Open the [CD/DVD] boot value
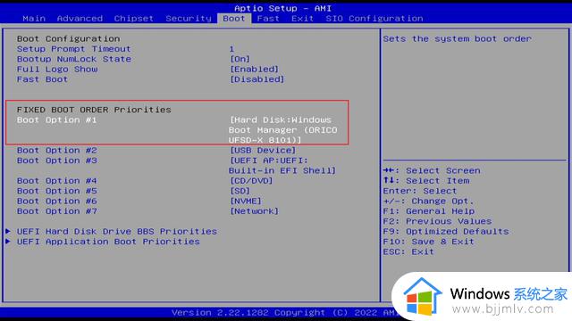The height and width of the screenshot is (321, 572). tap(251, 181)
